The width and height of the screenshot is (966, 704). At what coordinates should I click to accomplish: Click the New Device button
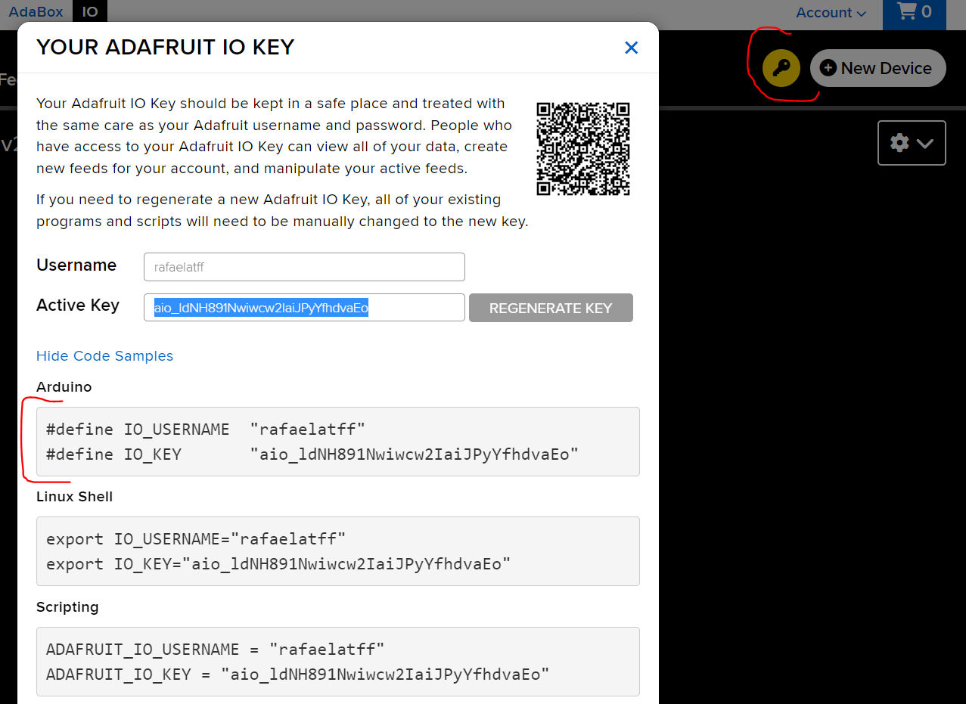pos(878,68)
